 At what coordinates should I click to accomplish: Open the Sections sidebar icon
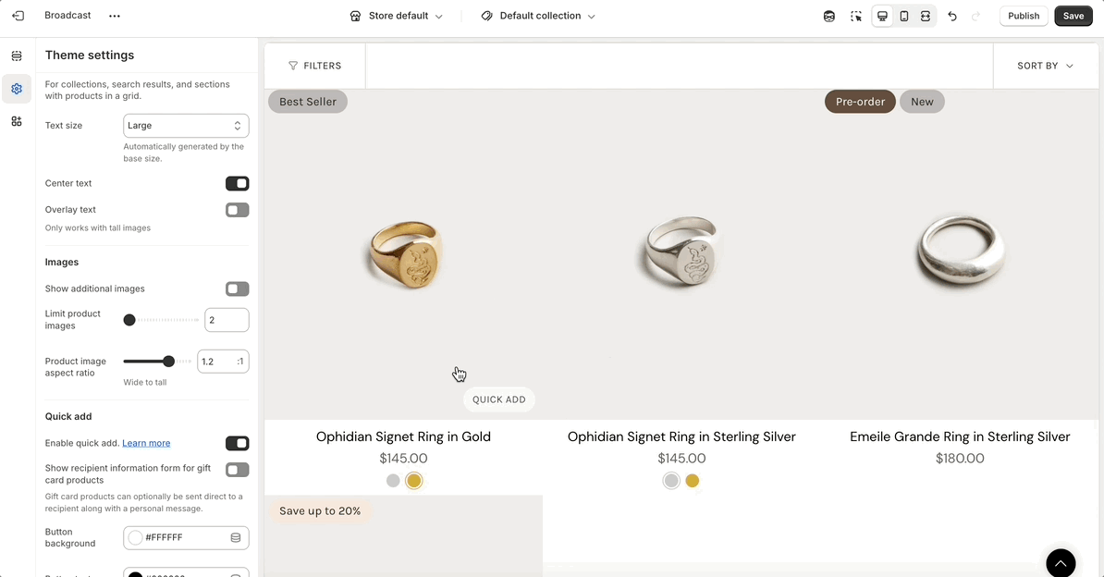(x=17, y=56)
